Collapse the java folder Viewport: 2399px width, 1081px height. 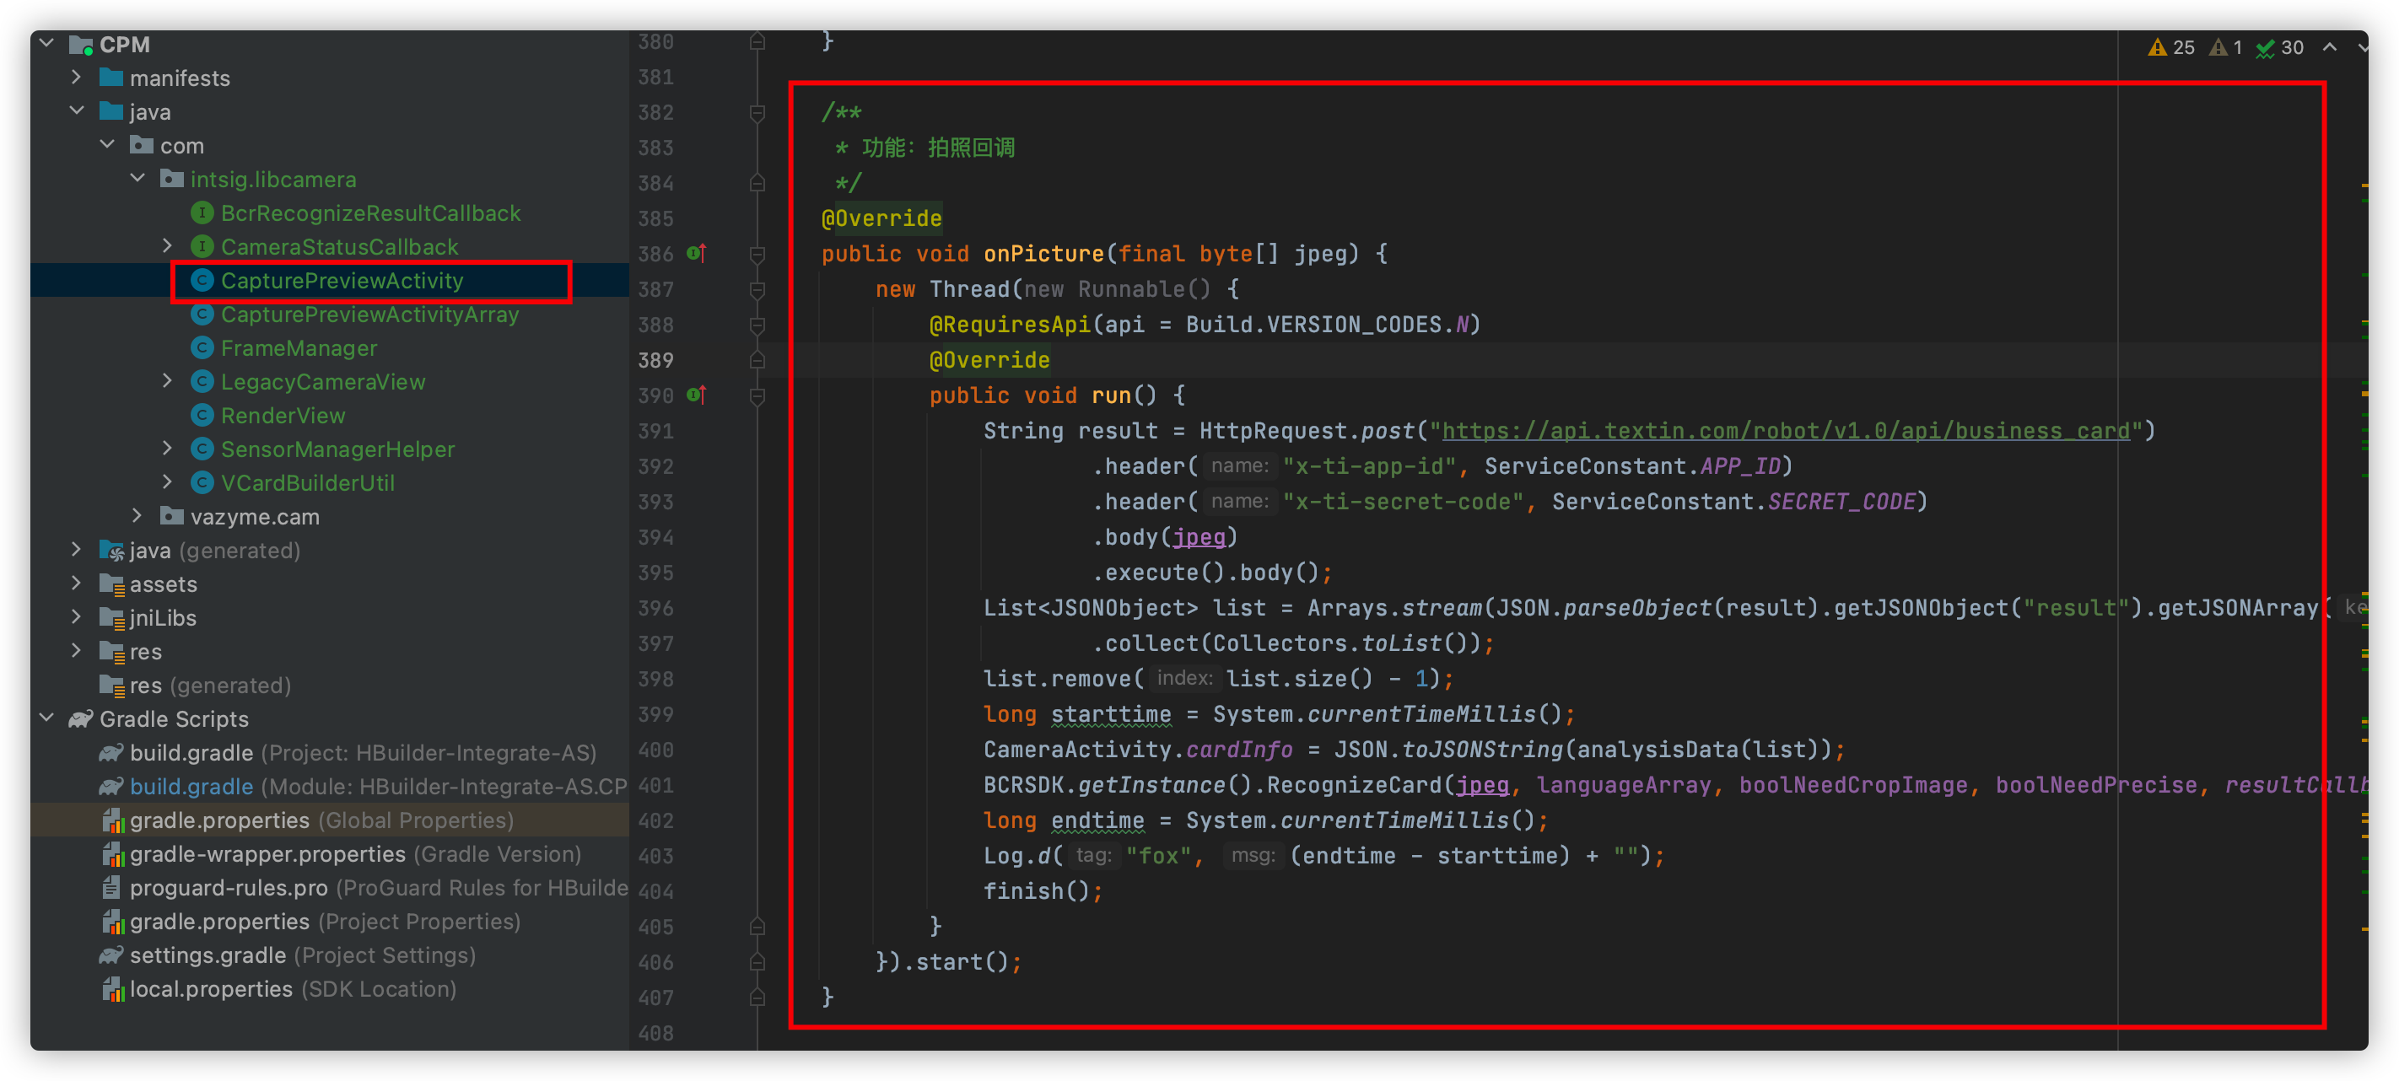pos(77,110)
